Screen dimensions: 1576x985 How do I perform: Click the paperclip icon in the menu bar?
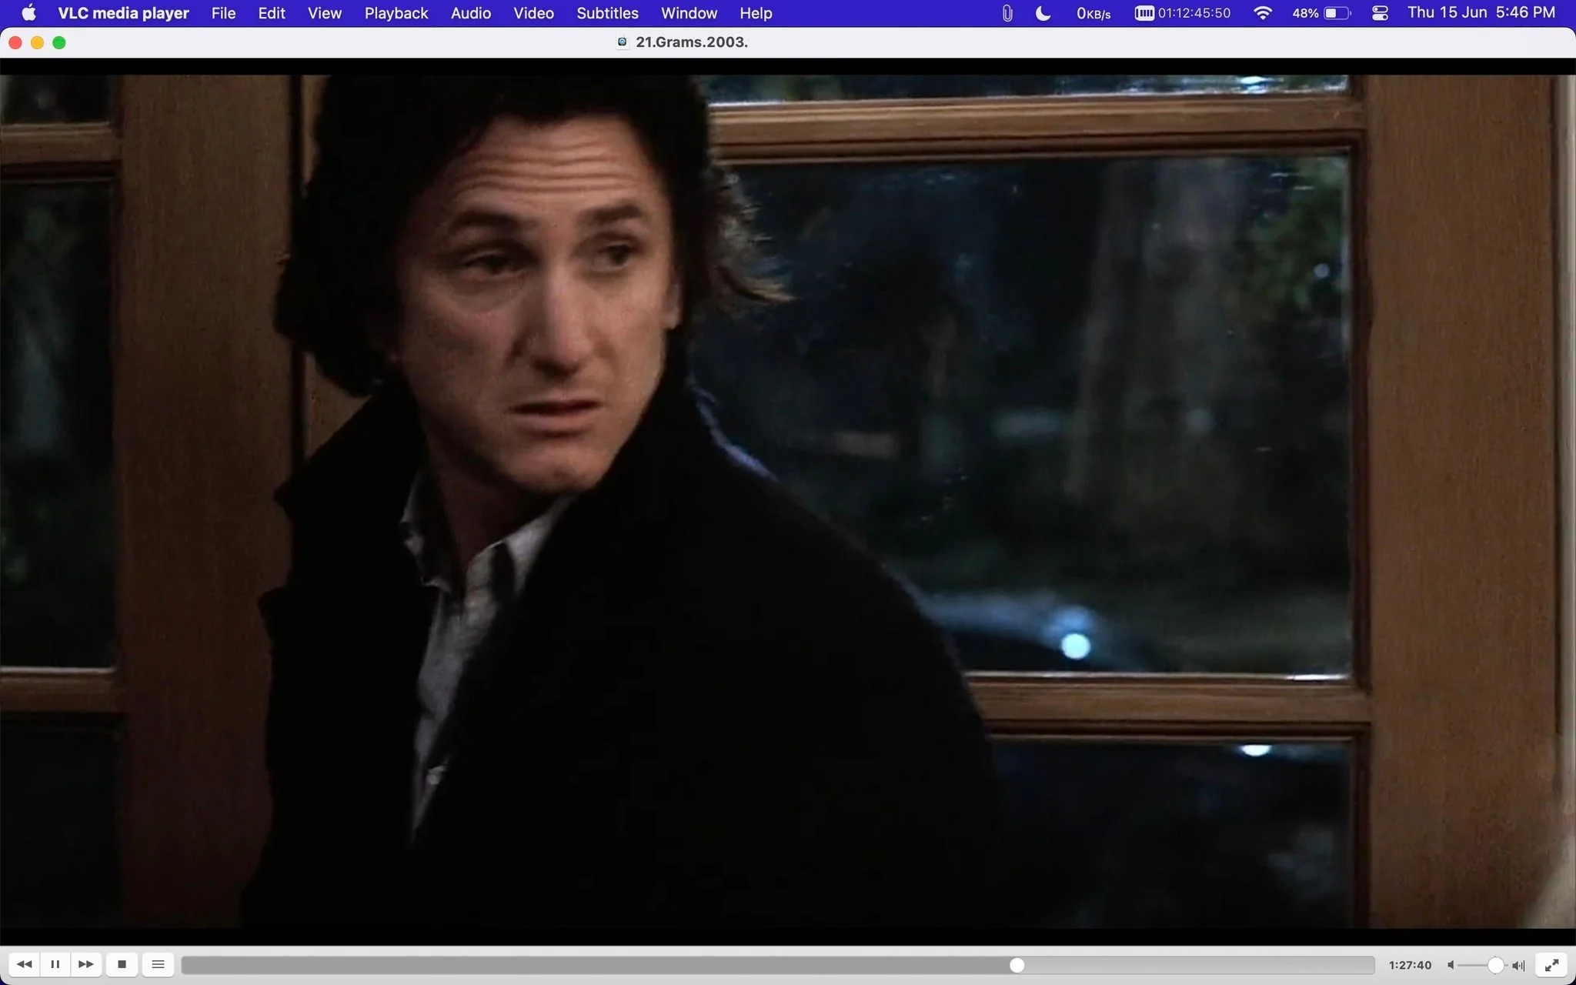click(1007, 13)
